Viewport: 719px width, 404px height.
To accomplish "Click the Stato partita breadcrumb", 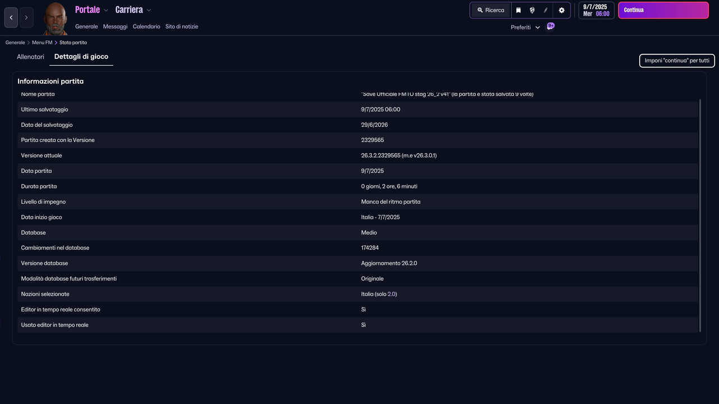I will pos(73,43).
